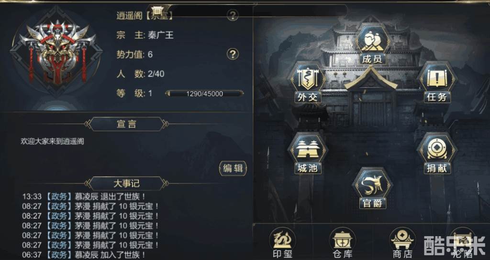Select the 印玺 seal icon
490x260 pixels.
282,243
